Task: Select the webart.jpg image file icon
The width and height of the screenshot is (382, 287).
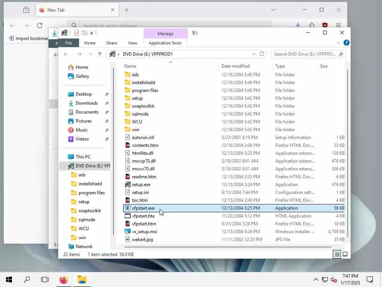Action: pyautogui.click(x=128, y=240)
